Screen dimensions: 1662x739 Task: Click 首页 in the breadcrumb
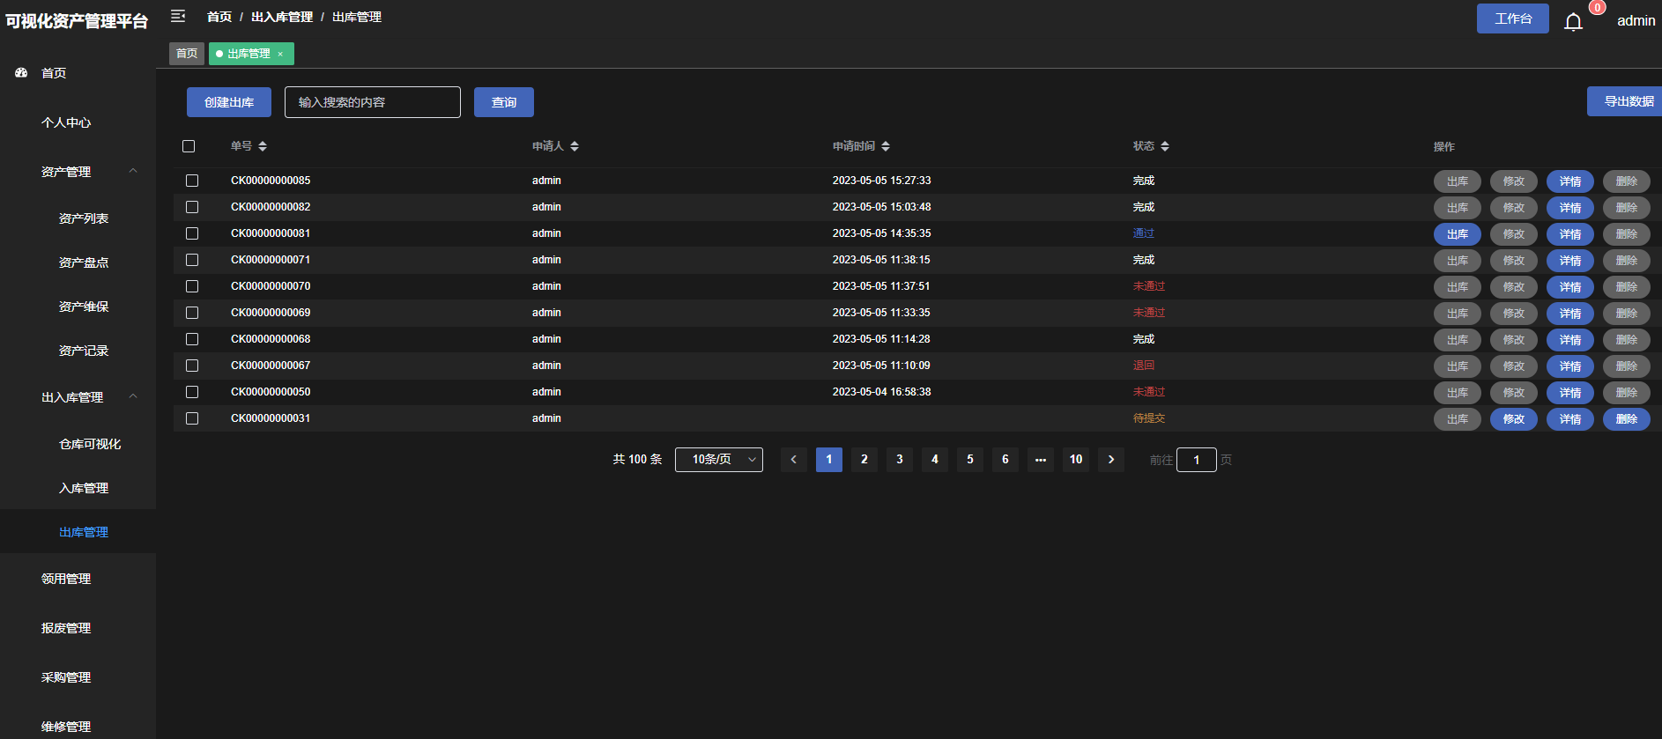(x=219, y=17)
